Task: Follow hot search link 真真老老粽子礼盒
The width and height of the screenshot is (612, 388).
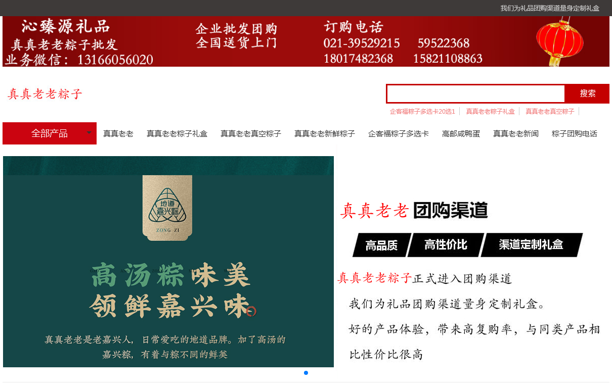Action: pos(490,111)
